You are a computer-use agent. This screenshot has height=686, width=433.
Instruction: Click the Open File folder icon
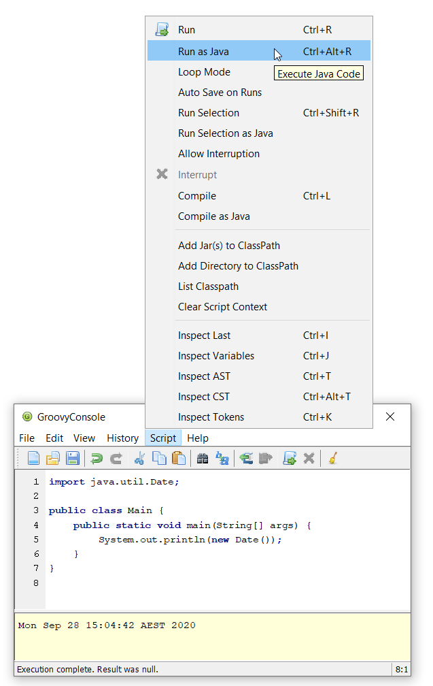tap(53, 458)
